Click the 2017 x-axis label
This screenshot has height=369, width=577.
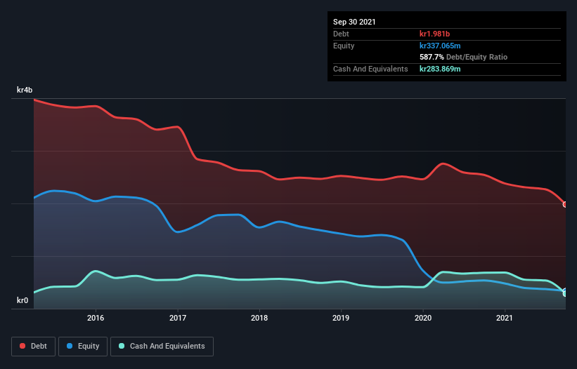[178, 318]
